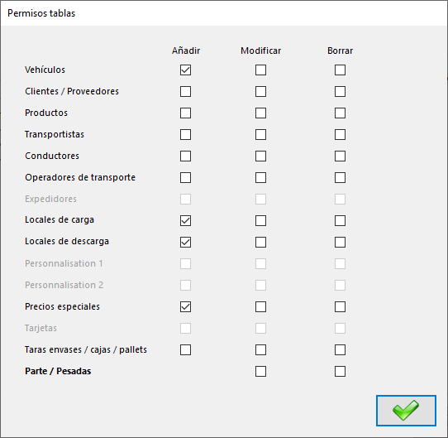Enable Modificar for Vehículos
The image size is (448, 438).
coord(260,70)
